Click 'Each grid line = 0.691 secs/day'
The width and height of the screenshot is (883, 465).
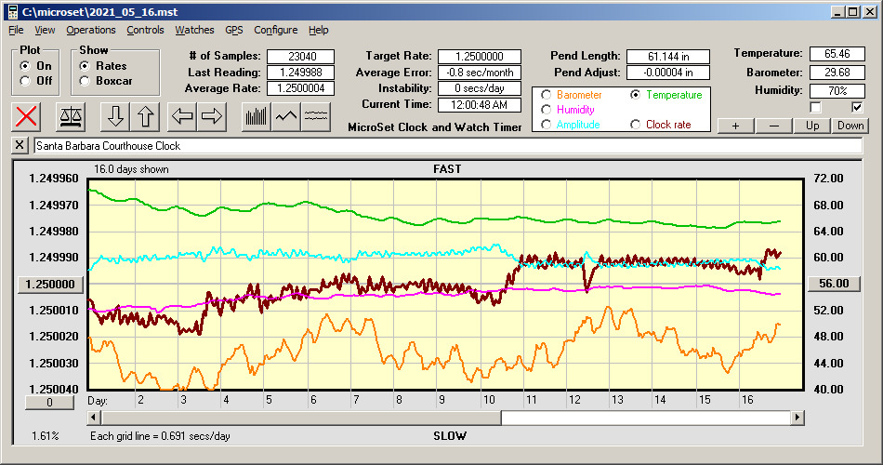pyautogui.click(x=160, y=435)
